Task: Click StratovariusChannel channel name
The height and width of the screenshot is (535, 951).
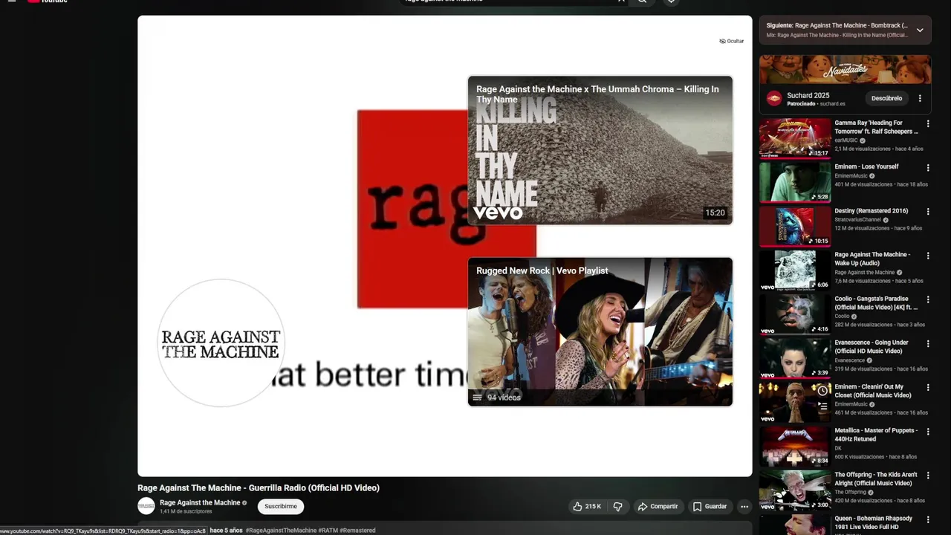Action: (x=857, y=220)
